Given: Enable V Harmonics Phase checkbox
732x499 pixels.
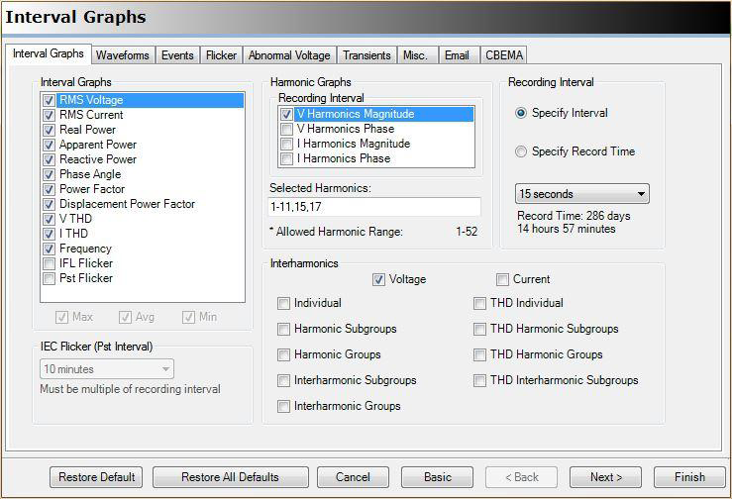Looking at the screenshot, I should point(286,129).
